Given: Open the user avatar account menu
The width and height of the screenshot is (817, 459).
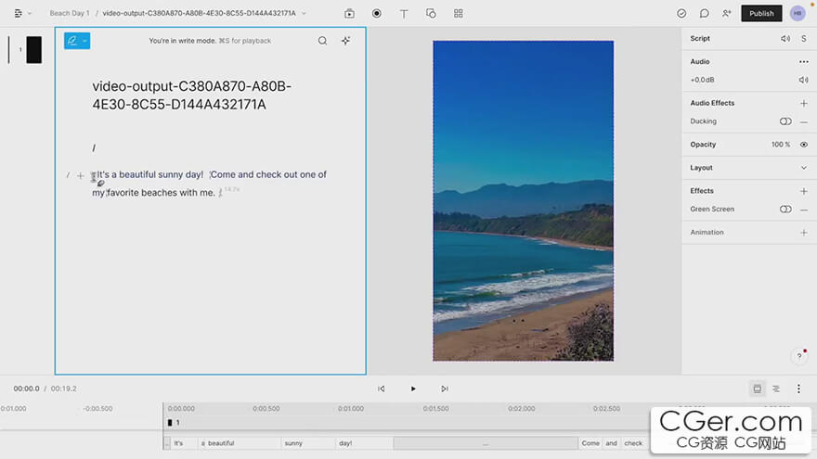Looking at the screenshot, I should coord(798,14).
